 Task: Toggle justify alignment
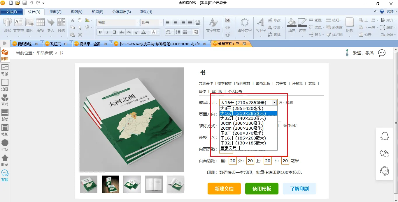point(190,22)
